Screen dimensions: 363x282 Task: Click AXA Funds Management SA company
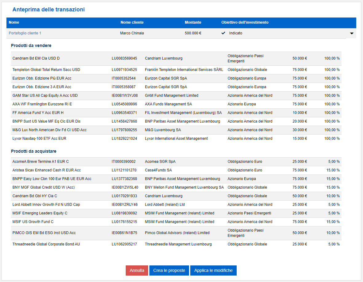coord(168,104)
